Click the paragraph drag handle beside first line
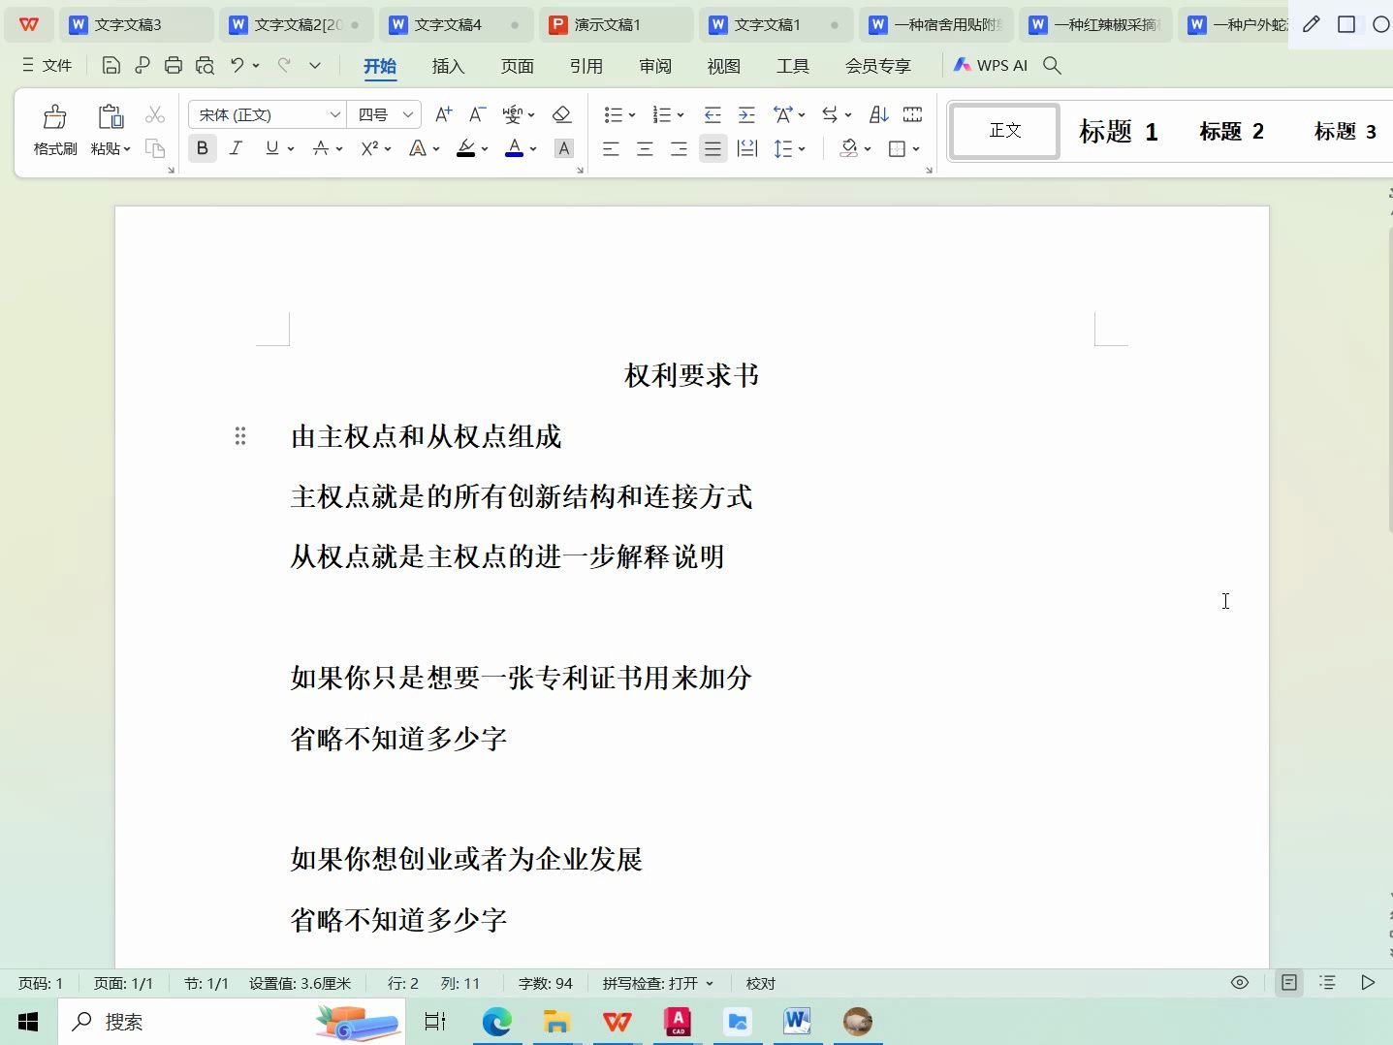This screenshot has height=1045, width=1393. (240, 436)
